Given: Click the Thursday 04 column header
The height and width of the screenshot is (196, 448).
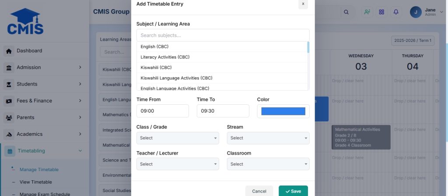Looking at the screenshot, I should pos(413,62).
